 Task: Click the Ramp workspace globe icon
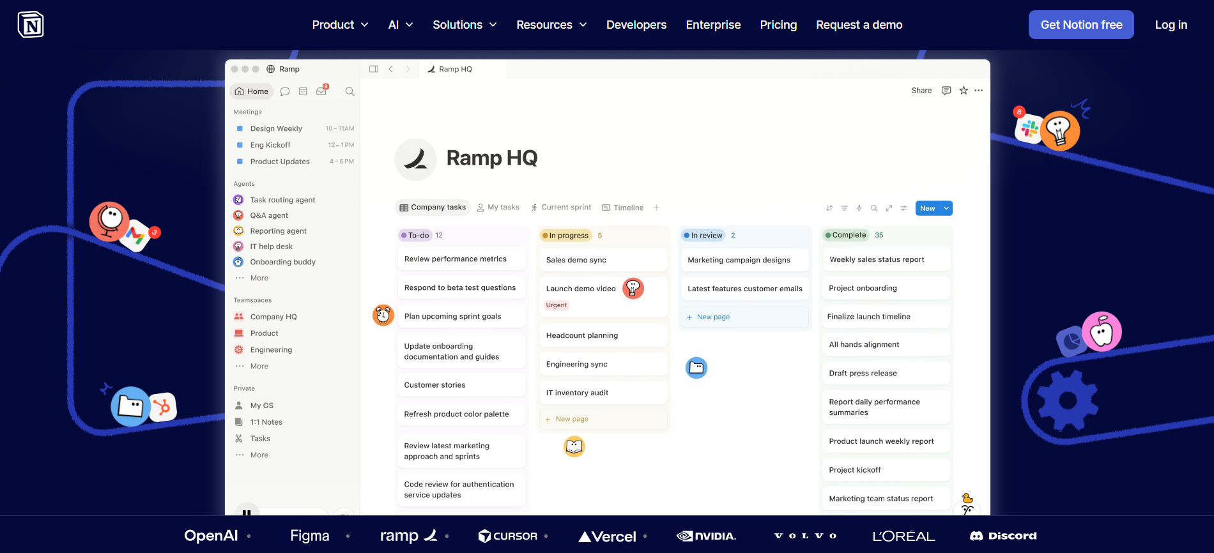pyautogui.click(x=271, y=69)
